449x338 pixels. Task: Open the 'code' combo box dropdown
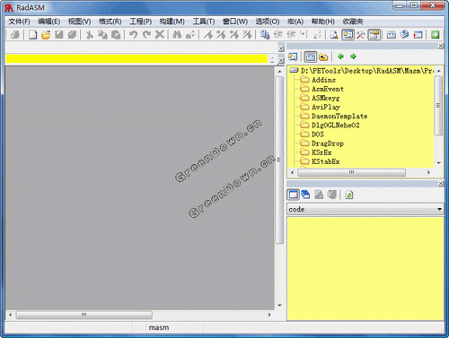tap(439, 209)
